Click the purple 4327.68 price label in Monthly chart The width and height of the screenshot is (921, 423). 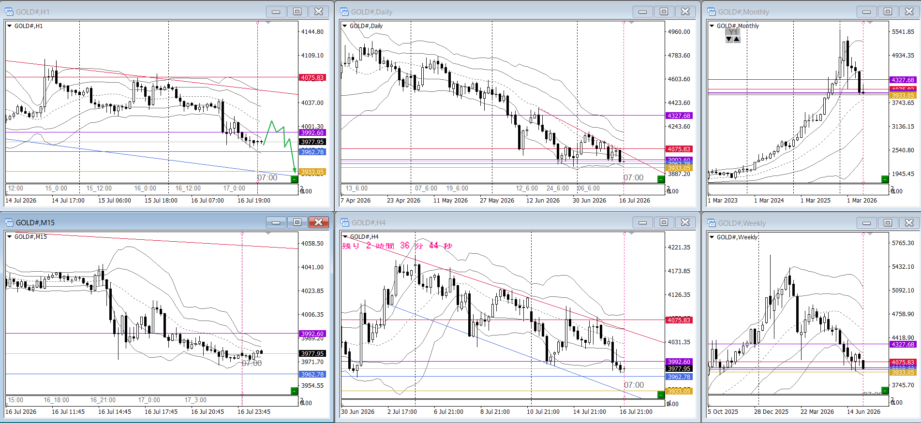click(x=903, y=80)
